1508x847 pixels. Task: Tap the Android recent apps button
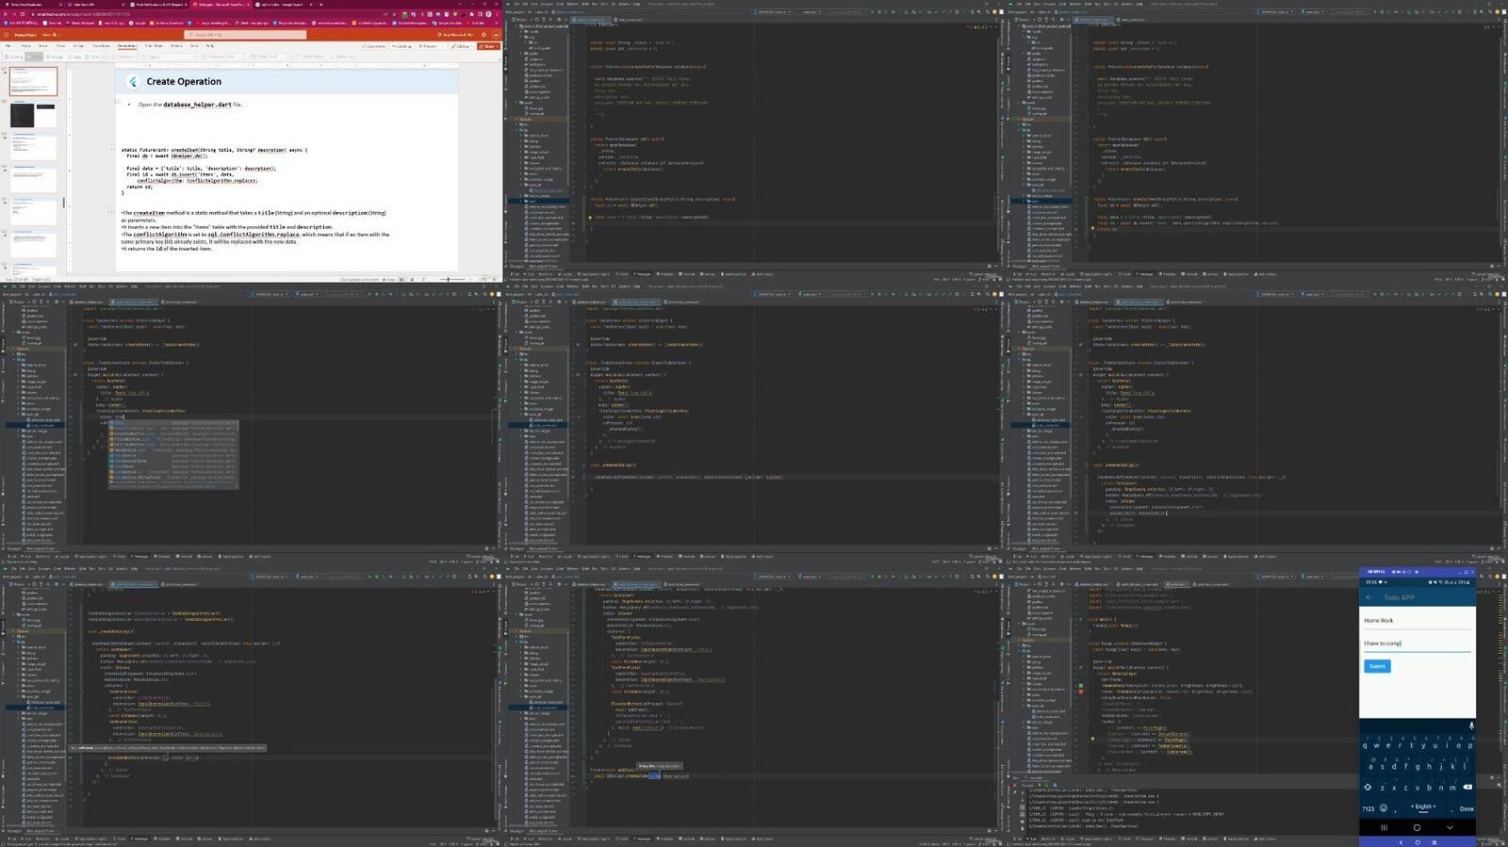(1384, 828)
